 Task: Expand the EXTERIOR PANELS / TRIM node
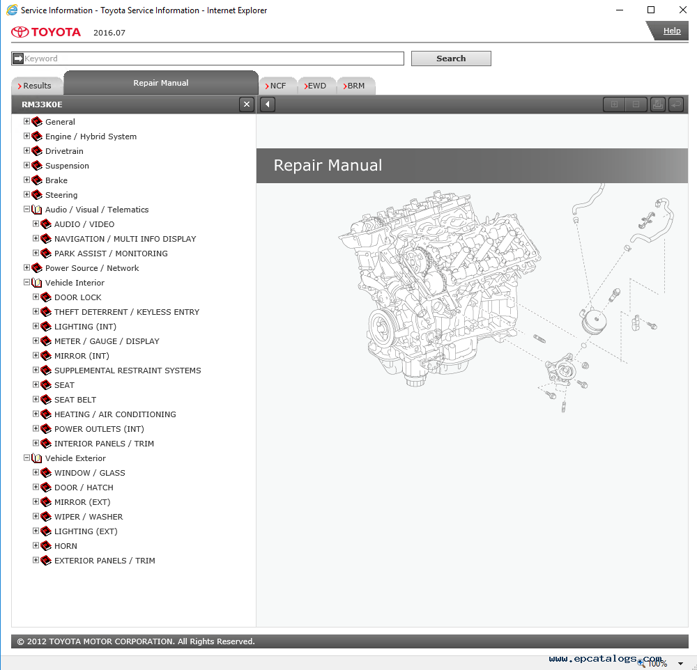tap(36, 560)
